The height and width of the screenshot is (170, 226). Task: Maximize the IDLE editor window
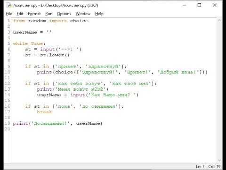pos(199,5)
